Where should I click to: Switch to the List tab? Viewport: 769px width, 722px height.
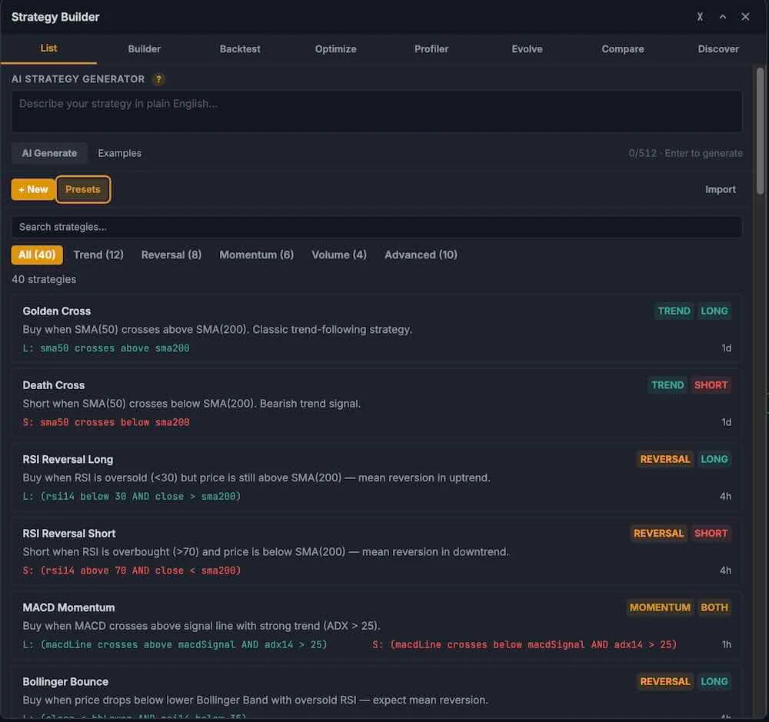click(x=48, y=48)
